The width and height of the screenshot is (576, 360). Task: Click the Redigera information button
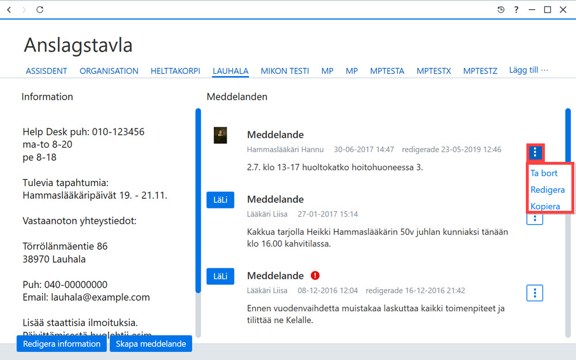(62, 344)
